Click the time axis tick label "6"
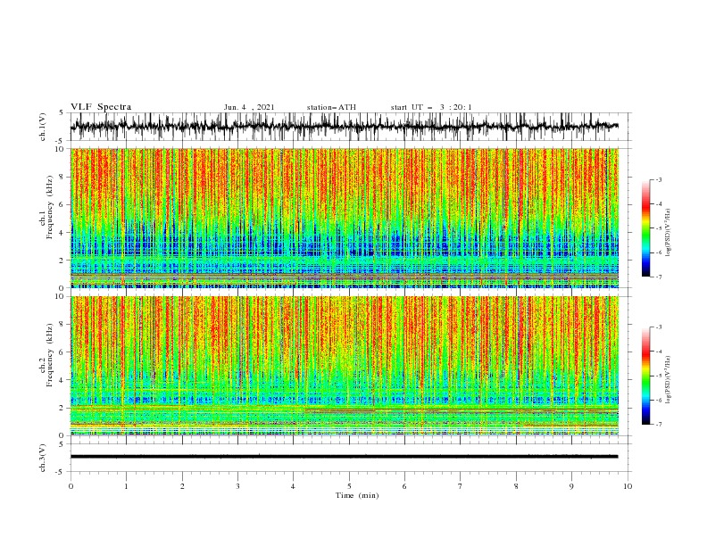Viewport: 707px width, 546px height. point(404,486)
